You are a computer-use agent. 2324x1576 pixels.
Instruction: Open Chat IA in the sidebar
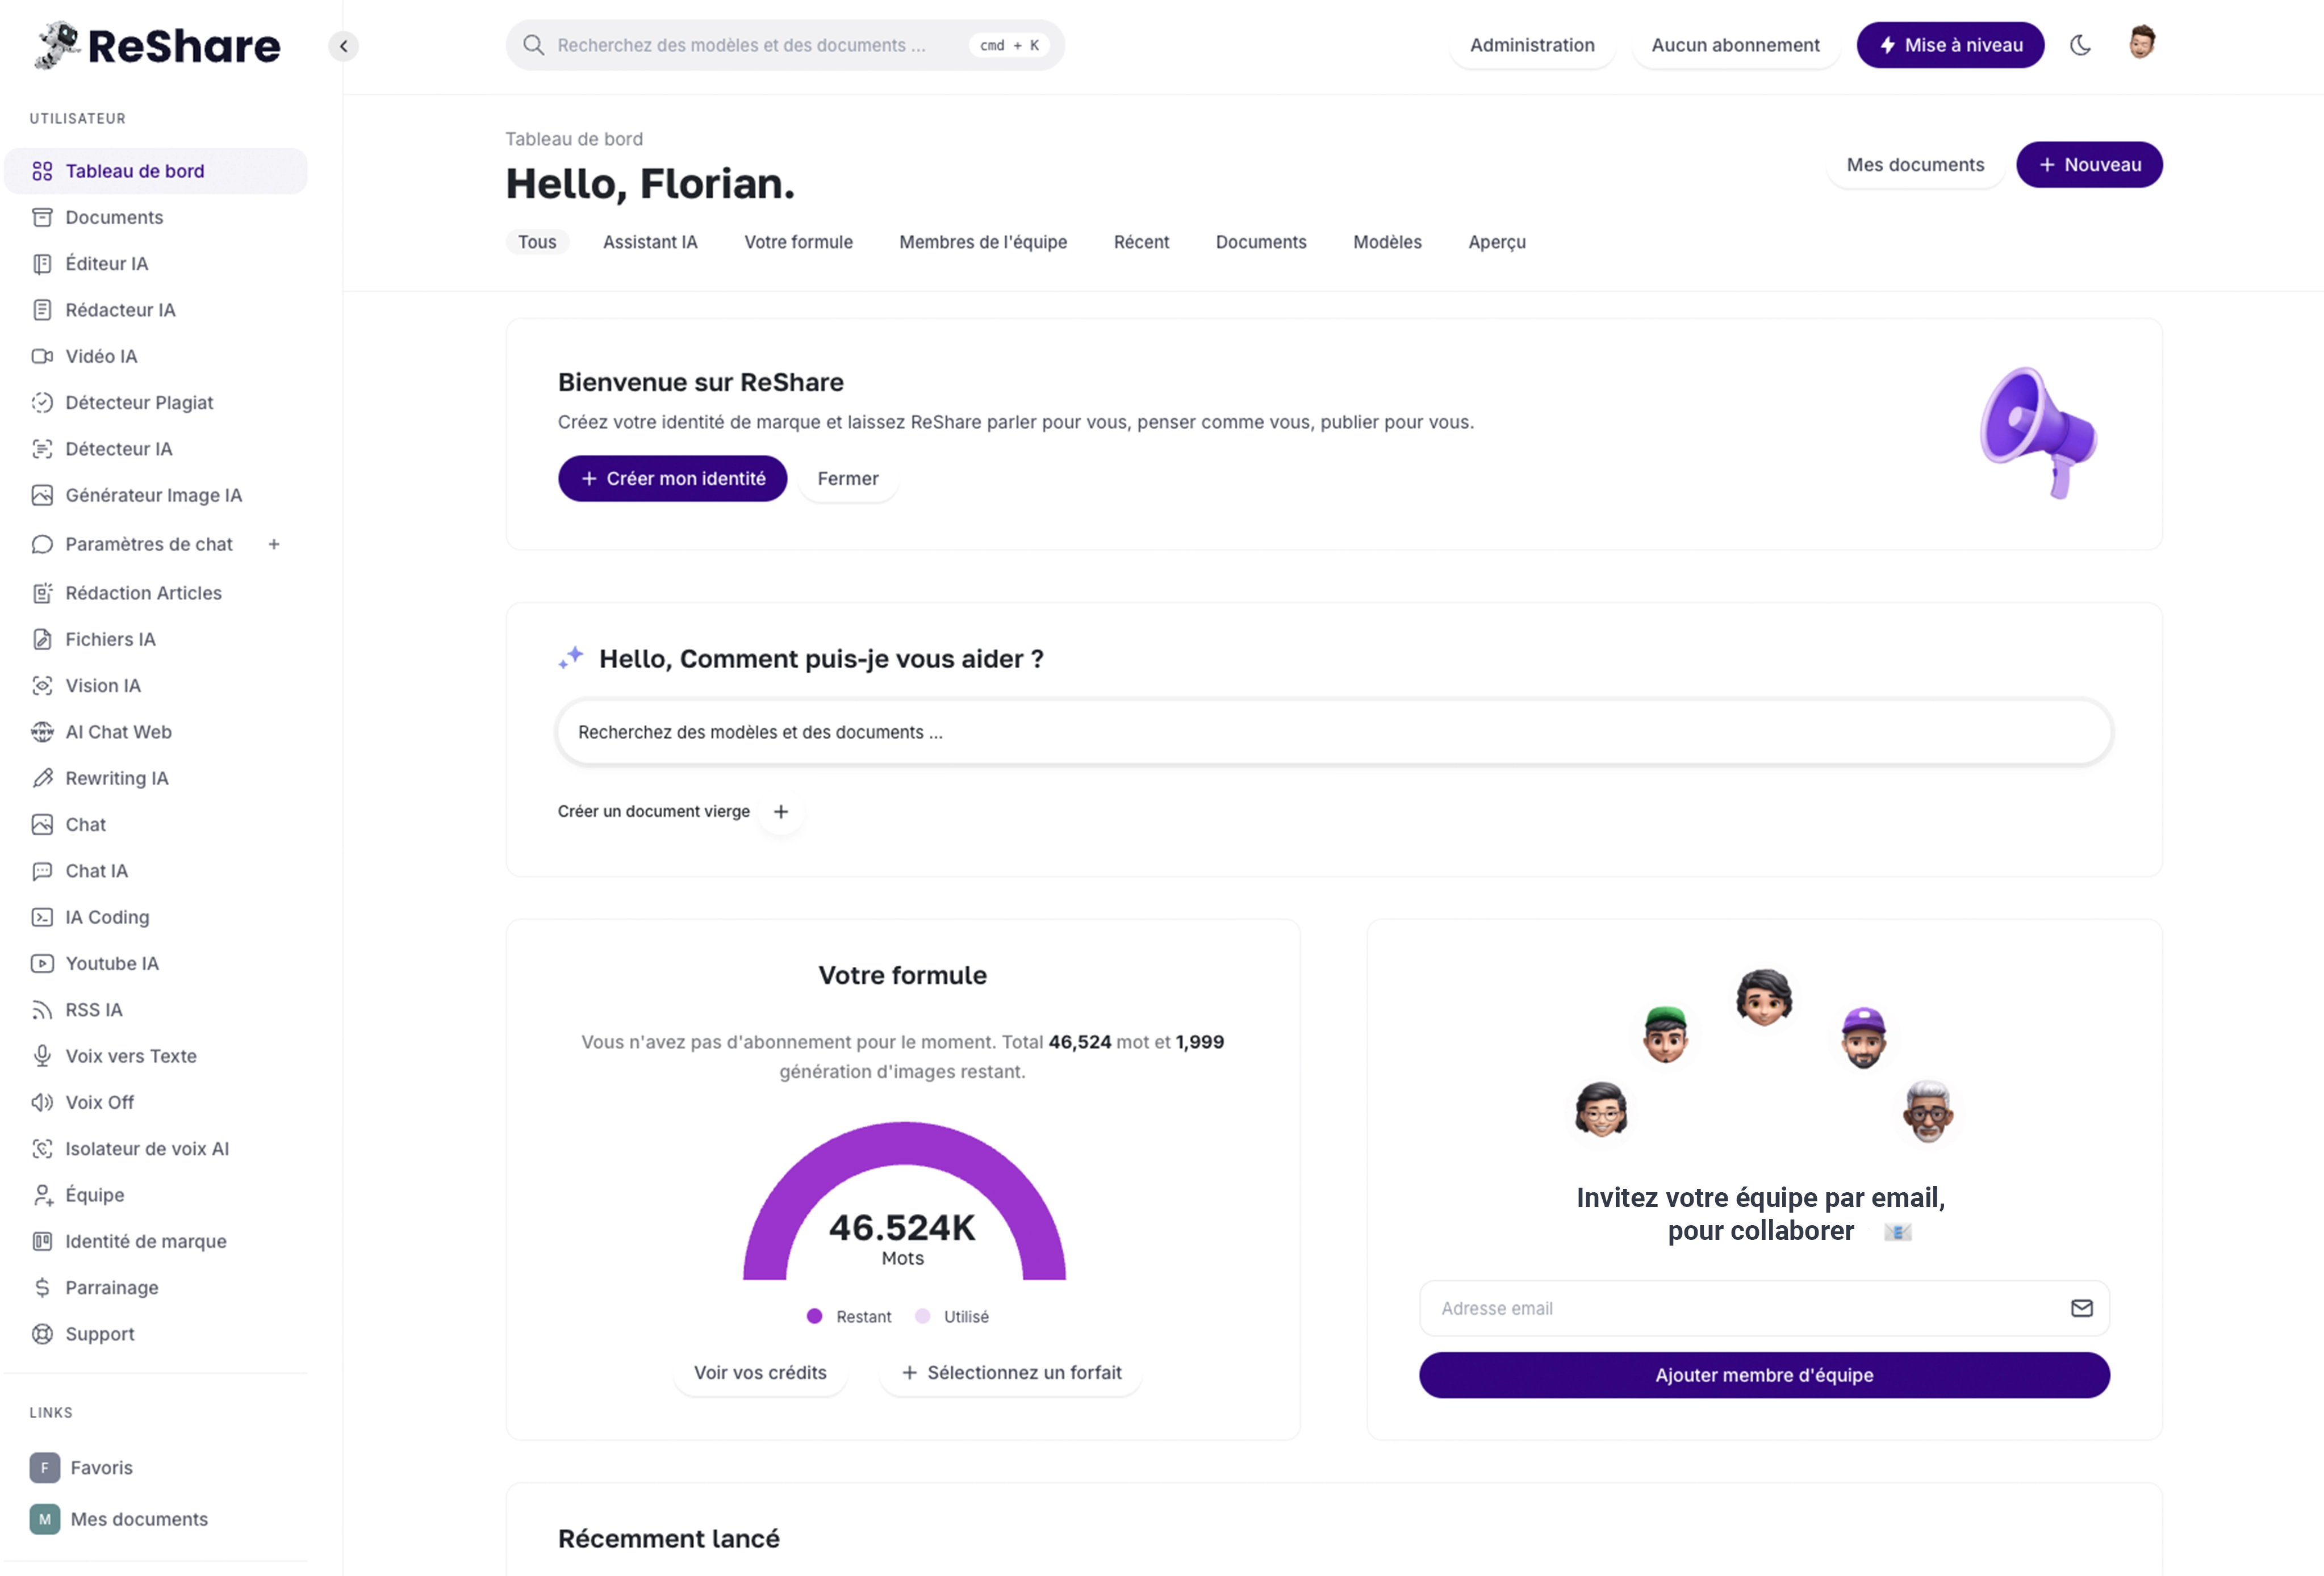(155, 870)
